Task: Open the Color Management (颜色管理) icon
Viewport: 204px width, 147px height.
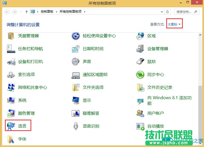Action: [x=11, y=113]
